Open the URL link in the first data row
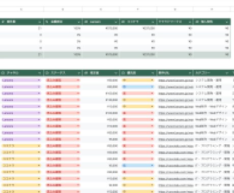 point(176,80)
